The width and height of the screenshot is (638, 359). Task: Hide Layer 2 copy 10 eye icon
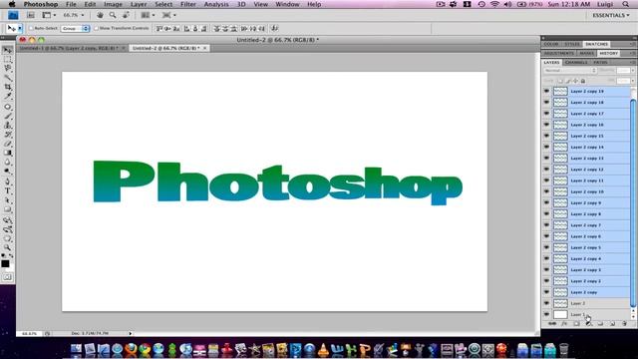[x=546, y=191]
